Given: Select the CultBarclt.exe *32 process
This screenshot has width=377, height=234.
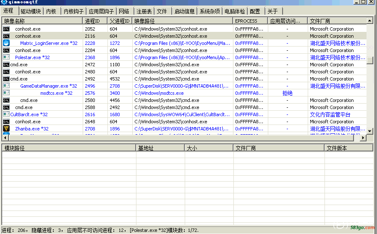Looking at the screenshot, I should pyautogui.click(x=184, y=114).
